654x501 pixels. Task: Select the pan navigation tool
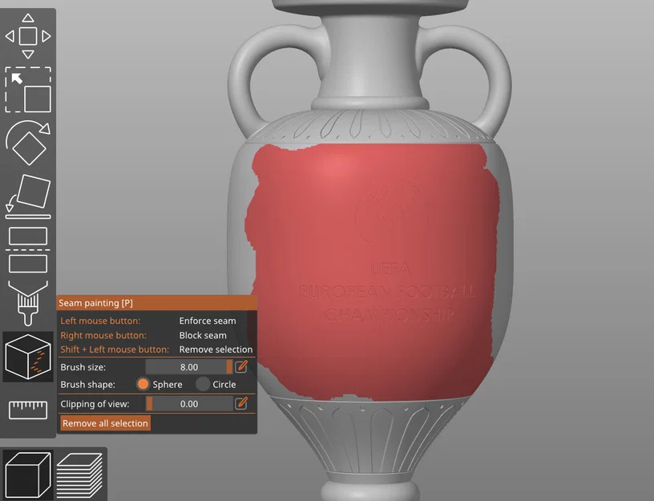tap(28, 35)
